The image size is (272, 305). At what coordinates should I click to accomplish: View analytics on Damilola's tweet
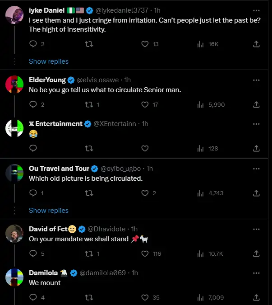(x=201, y=297)
